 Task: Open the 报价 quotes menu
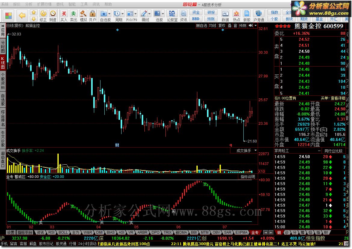pyautogui.click(x=17, y=4)
